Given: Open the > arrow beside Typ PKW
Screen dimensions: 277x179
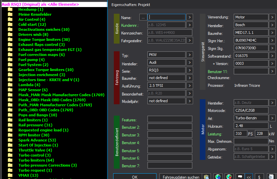Looking at the screenshot, I should coord(190,55).
